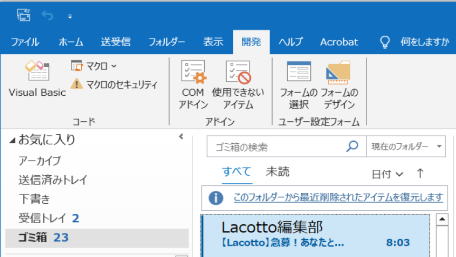The image size is (456, 257).
Task: Open COM アドイン dialog
Action: click(193, 85)
